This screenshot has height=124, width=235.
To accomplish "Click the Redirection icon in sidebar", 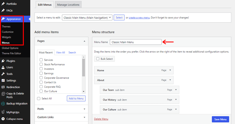I will 3,87.
